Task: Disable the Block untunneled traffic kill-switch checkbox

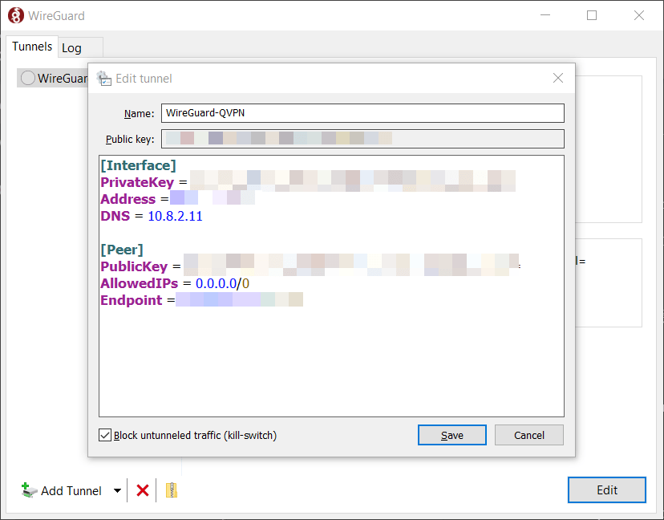Action: pyautogui.click(x=104, y=435)
